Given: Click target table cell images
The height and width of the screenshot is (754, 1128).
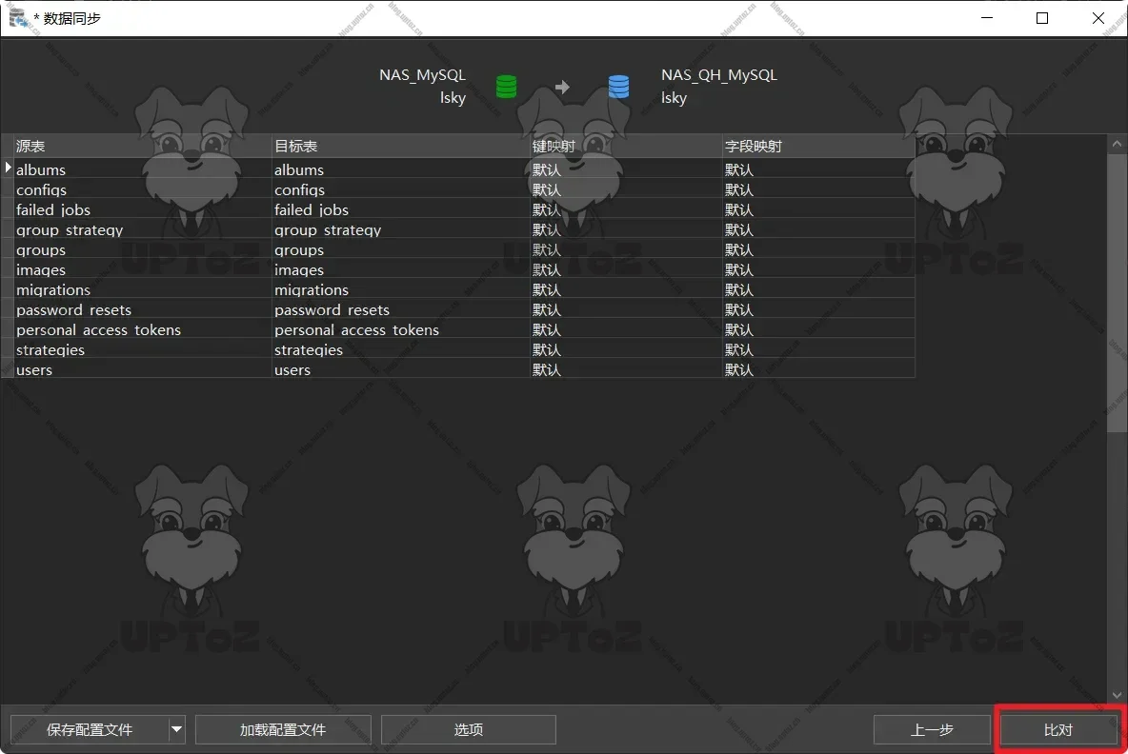Looking at the screenshot, I should pyautogui.click(x=401, y=270).
